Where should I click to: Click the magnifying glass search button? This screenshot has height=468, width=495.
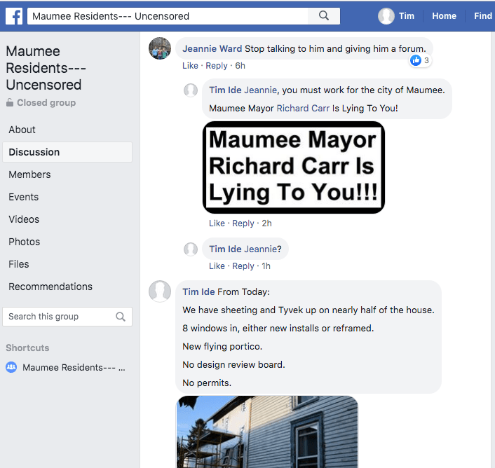coord(323,15)
